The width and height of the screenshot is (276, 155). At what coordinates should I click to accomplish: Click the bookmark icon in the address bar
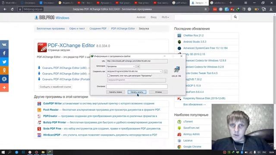point(205,9)
